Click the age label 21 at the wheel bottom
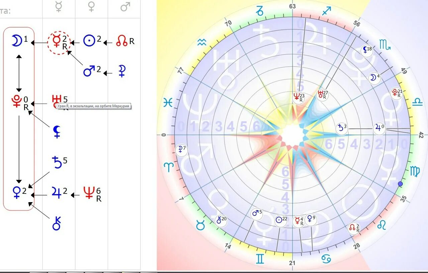Screen dimensions: 428x273 [x=292, y=263]
